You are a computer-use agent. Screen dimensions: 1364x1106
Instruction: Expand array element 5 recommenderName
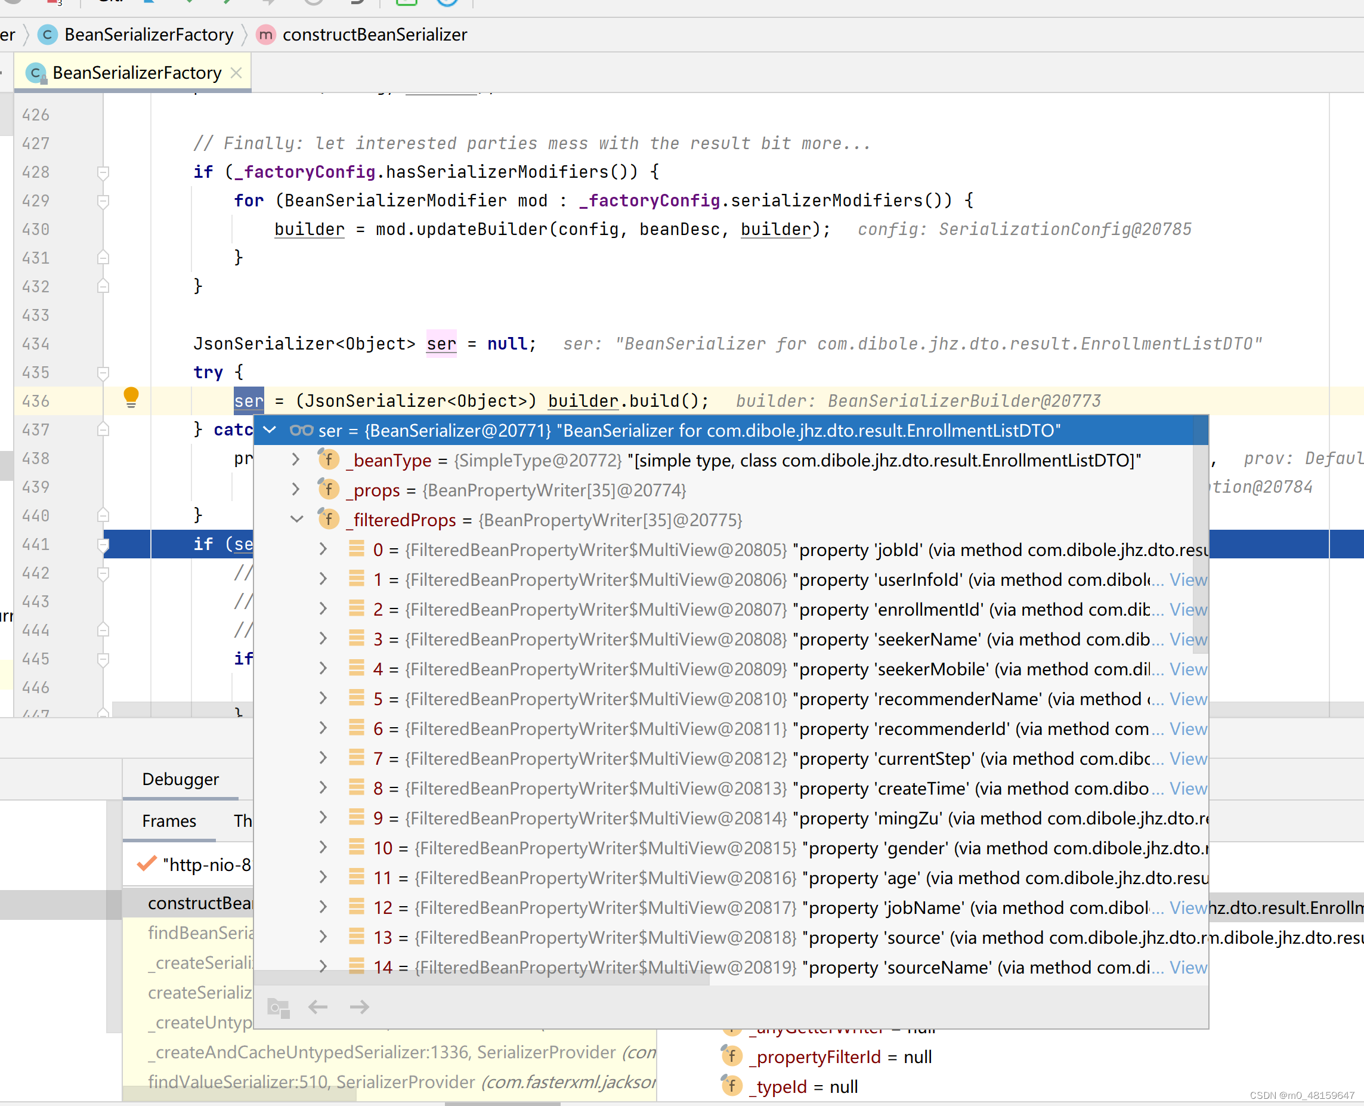(x=323, y=699)
